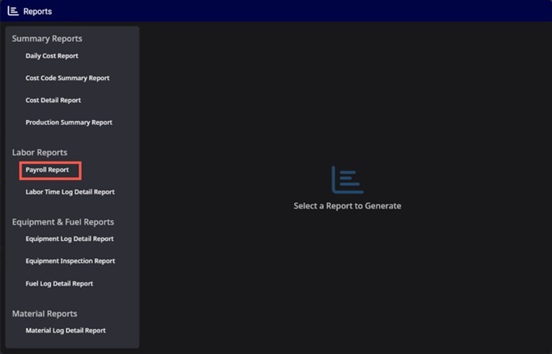This screenshot has width=552, height=354.
Task: Click the Material Reports section heading
Action: (45, 314)
